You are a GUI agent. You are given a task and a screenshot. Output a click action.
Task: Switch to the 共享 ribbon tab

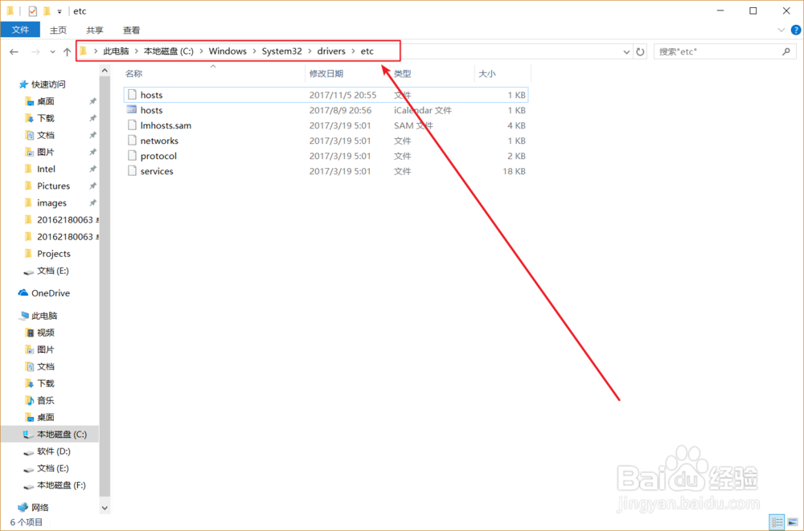point(94,31)
